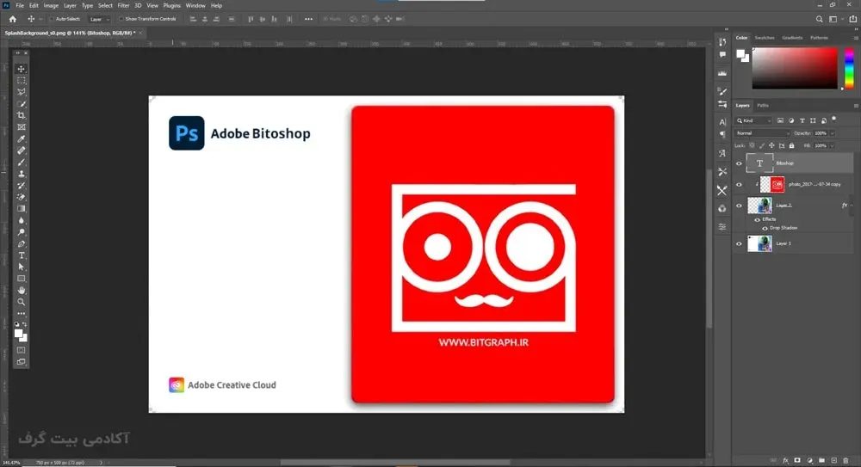Screen dimensions: 861x467
Task: Select the Zoom tool in toolbox
Action: pos(21,302)
